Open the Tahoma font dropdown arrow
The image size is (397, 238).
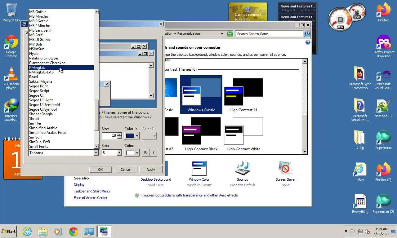tap(96, 153)
